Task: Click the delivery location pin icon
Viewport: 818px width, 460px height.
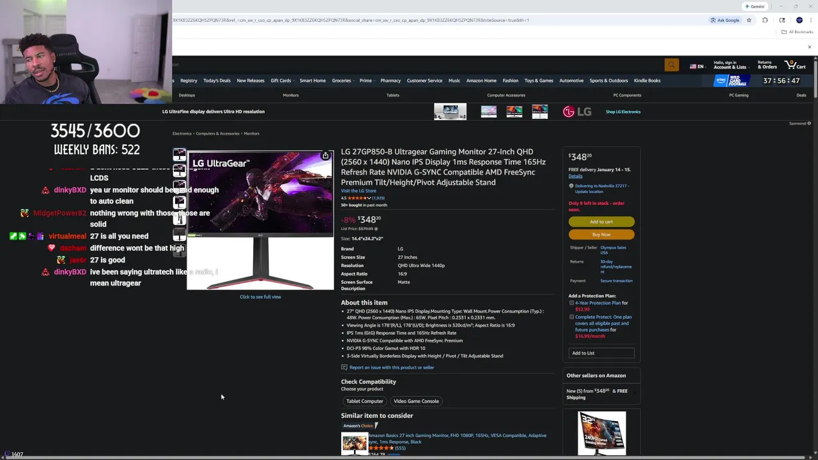Action: pyautogui.click(x=571, y=186)
